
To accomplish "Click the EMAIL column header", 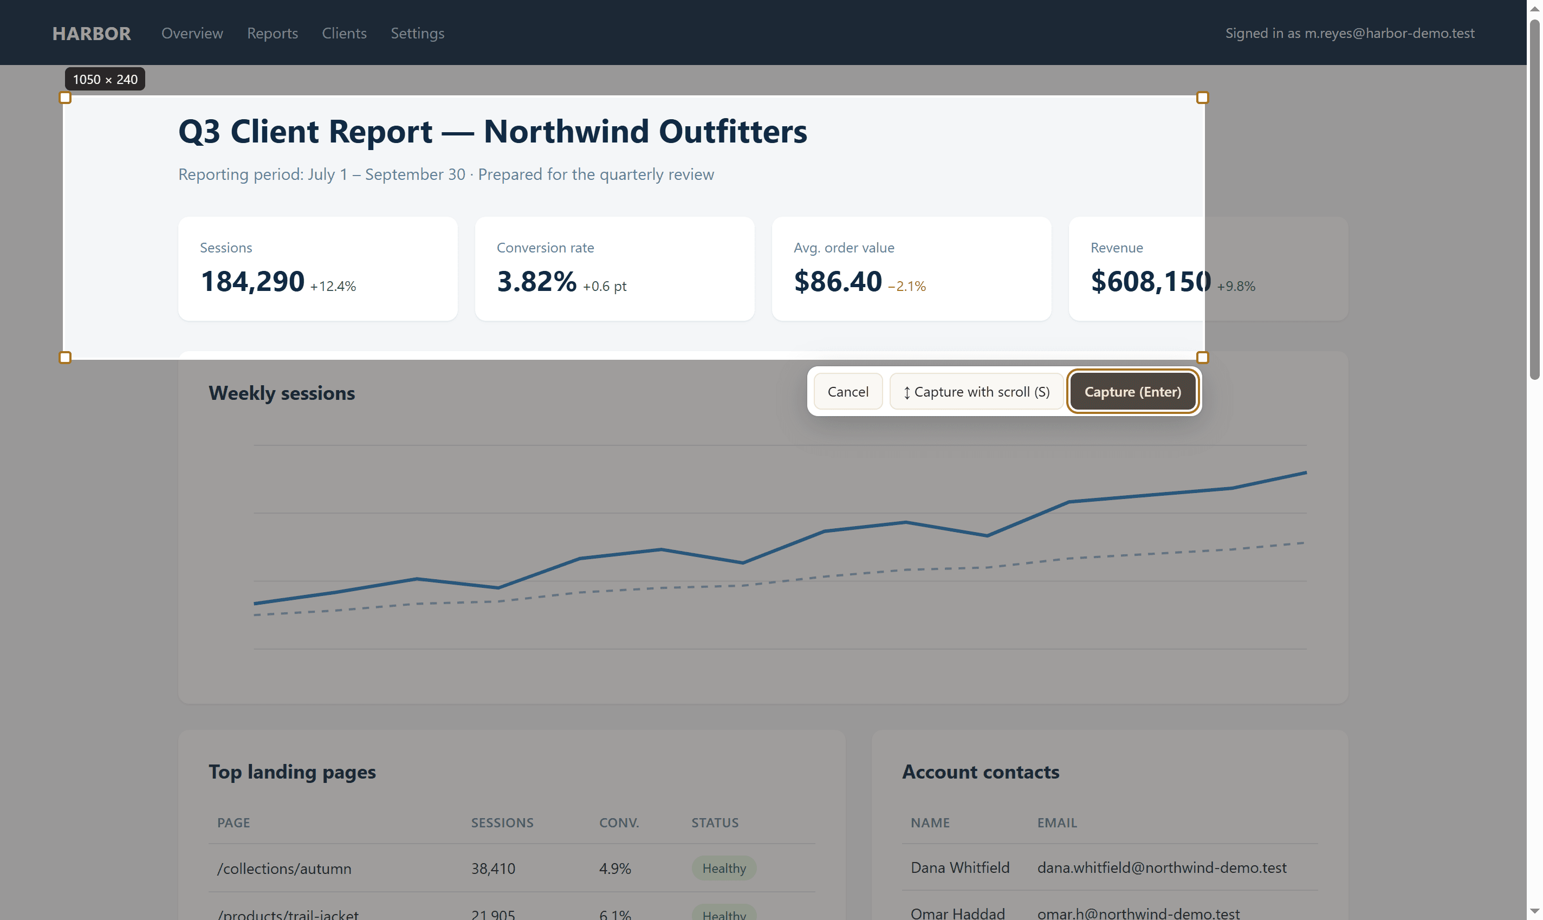I will [1057, 822].
